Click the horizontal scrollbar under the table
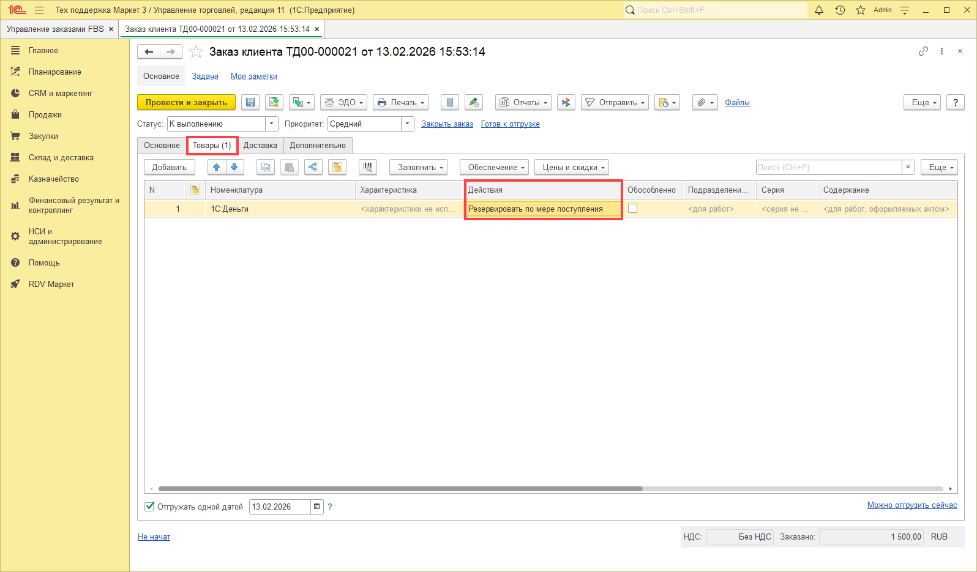This screenshot has width=977, height=572. [400, 489]
